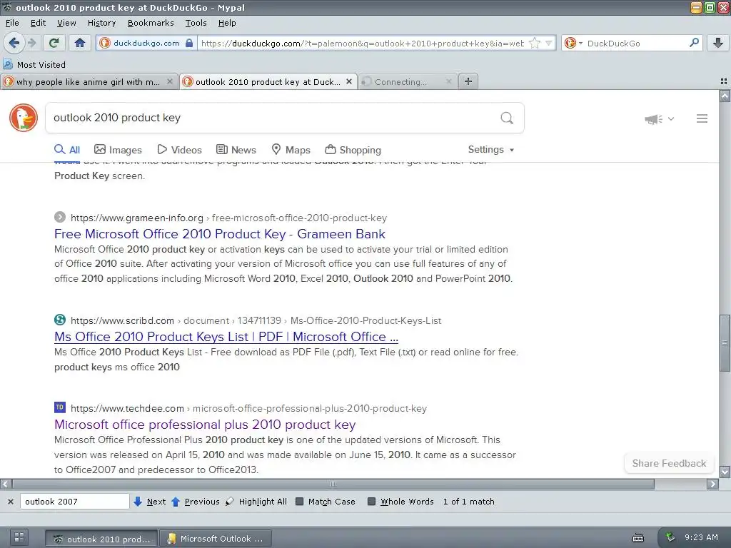The image size is (731, 548).
Task: Click the techdee.com TD favicon
Action: coord(60,407)
